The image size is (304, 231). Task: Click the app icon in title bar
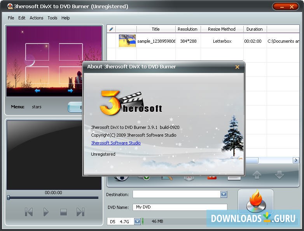coord(10,6)
